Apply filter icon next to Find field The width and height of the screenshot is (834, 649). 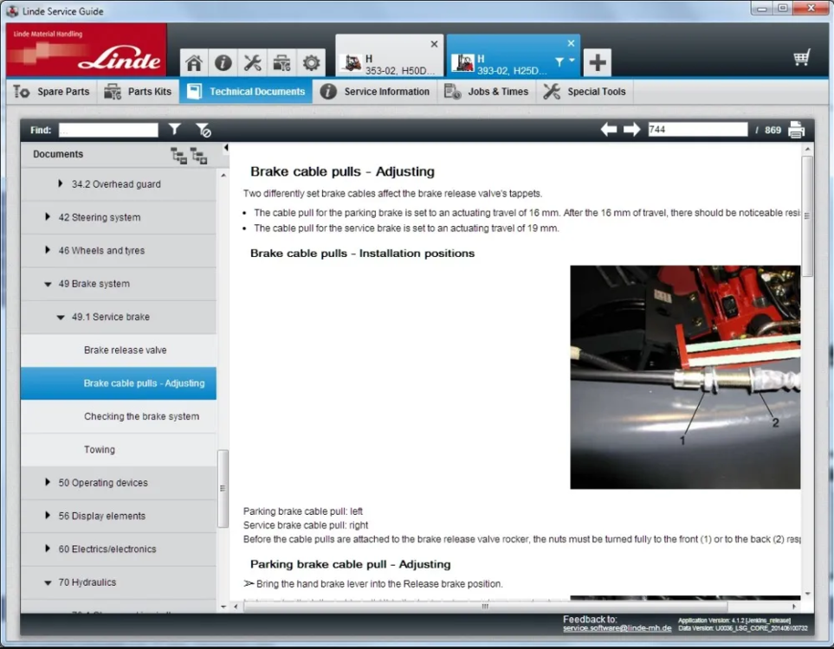pos(175,130)
